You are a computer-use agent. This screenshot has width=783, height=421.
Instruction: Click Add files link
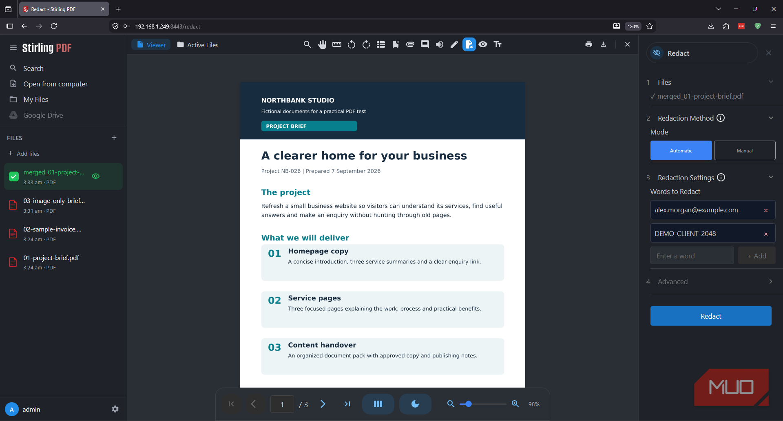24,154
